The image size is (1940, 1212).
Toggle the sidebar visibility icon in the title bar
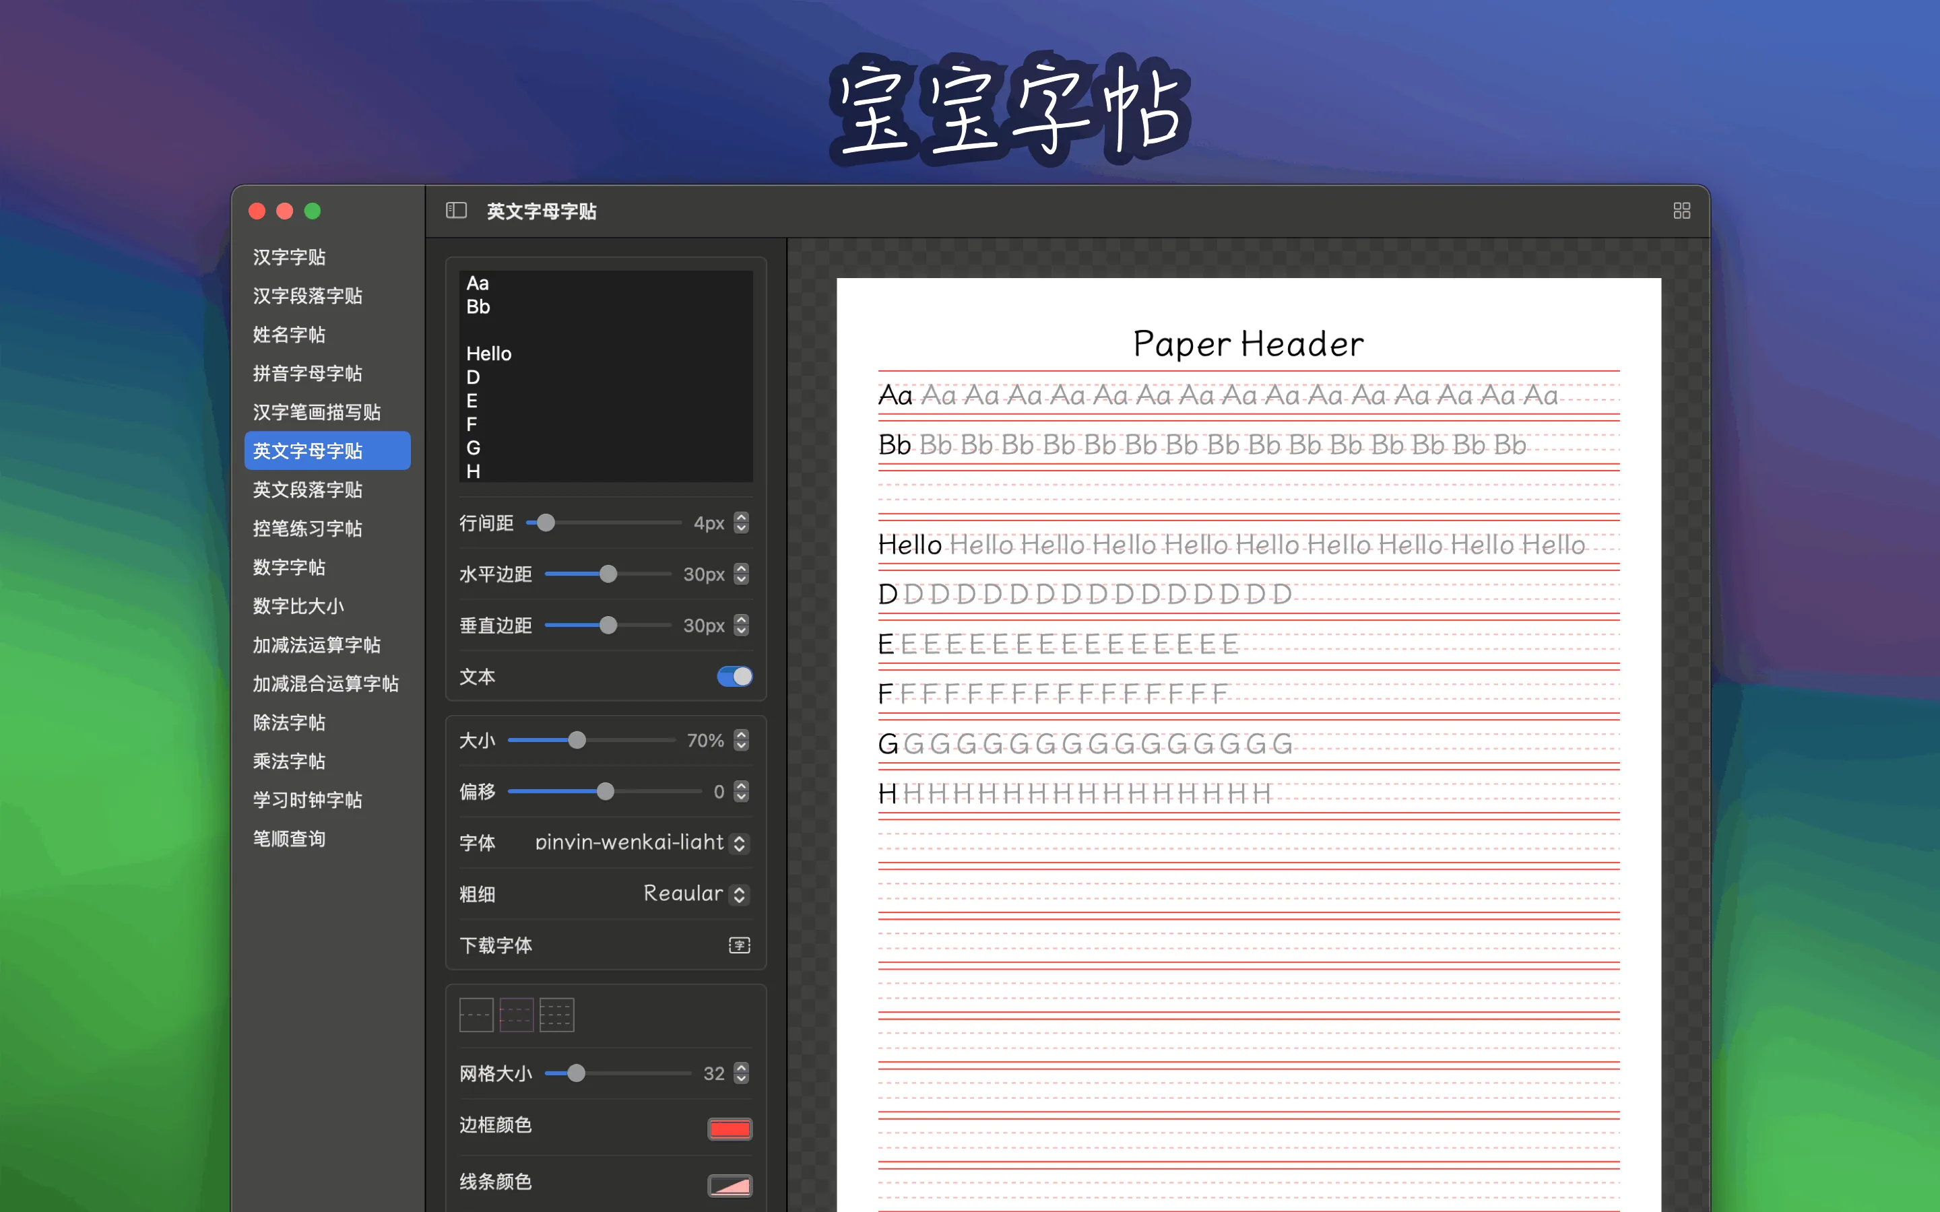coord(457,211)
